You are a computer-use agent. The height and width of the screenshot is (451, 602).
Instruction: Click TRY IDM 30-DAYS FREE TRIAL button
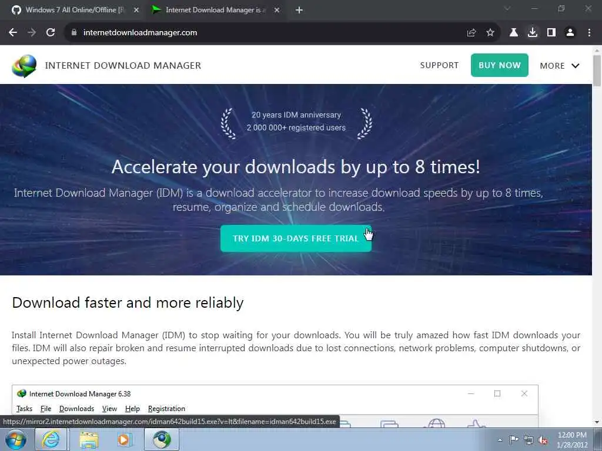pos(296,238)
